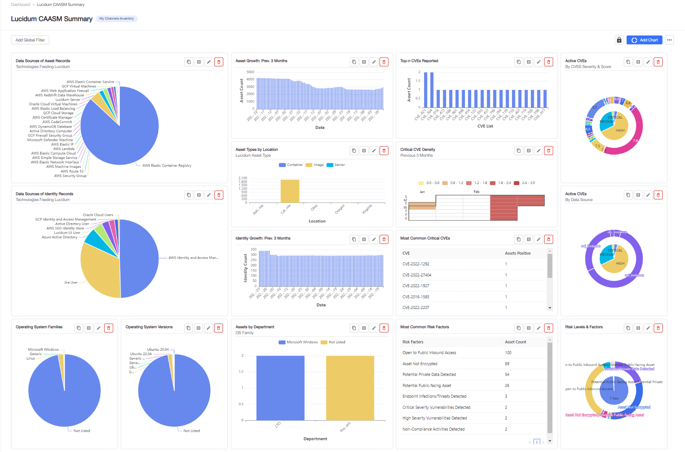Duplicate the Risk Levels & Factors chart
This screenshot has width=685, height=452.
[x=628, y=328]
